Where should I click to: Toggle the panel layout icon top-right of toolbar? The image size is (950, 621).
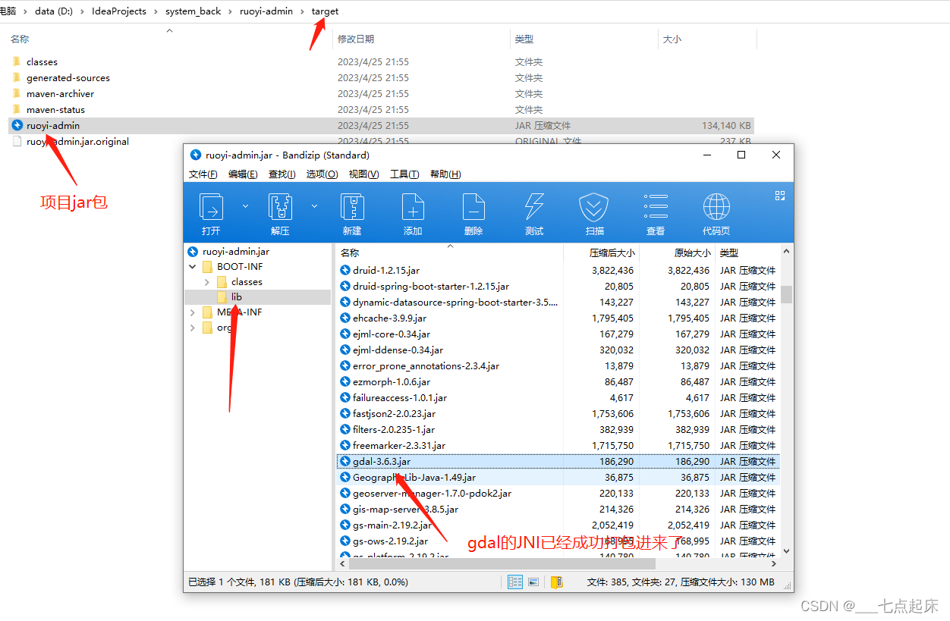click(780, 196)
